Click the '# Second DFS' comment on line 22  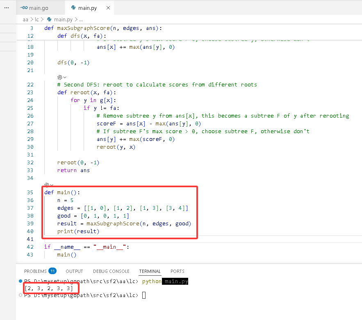pyautogui.click(x=157, y=85)
